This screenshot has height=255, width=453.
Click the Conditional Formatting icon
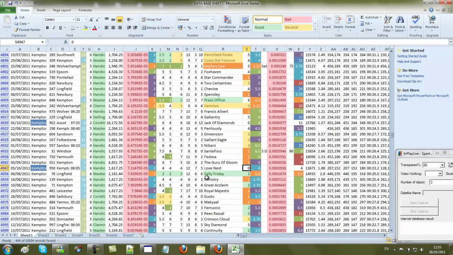(226, 20)
